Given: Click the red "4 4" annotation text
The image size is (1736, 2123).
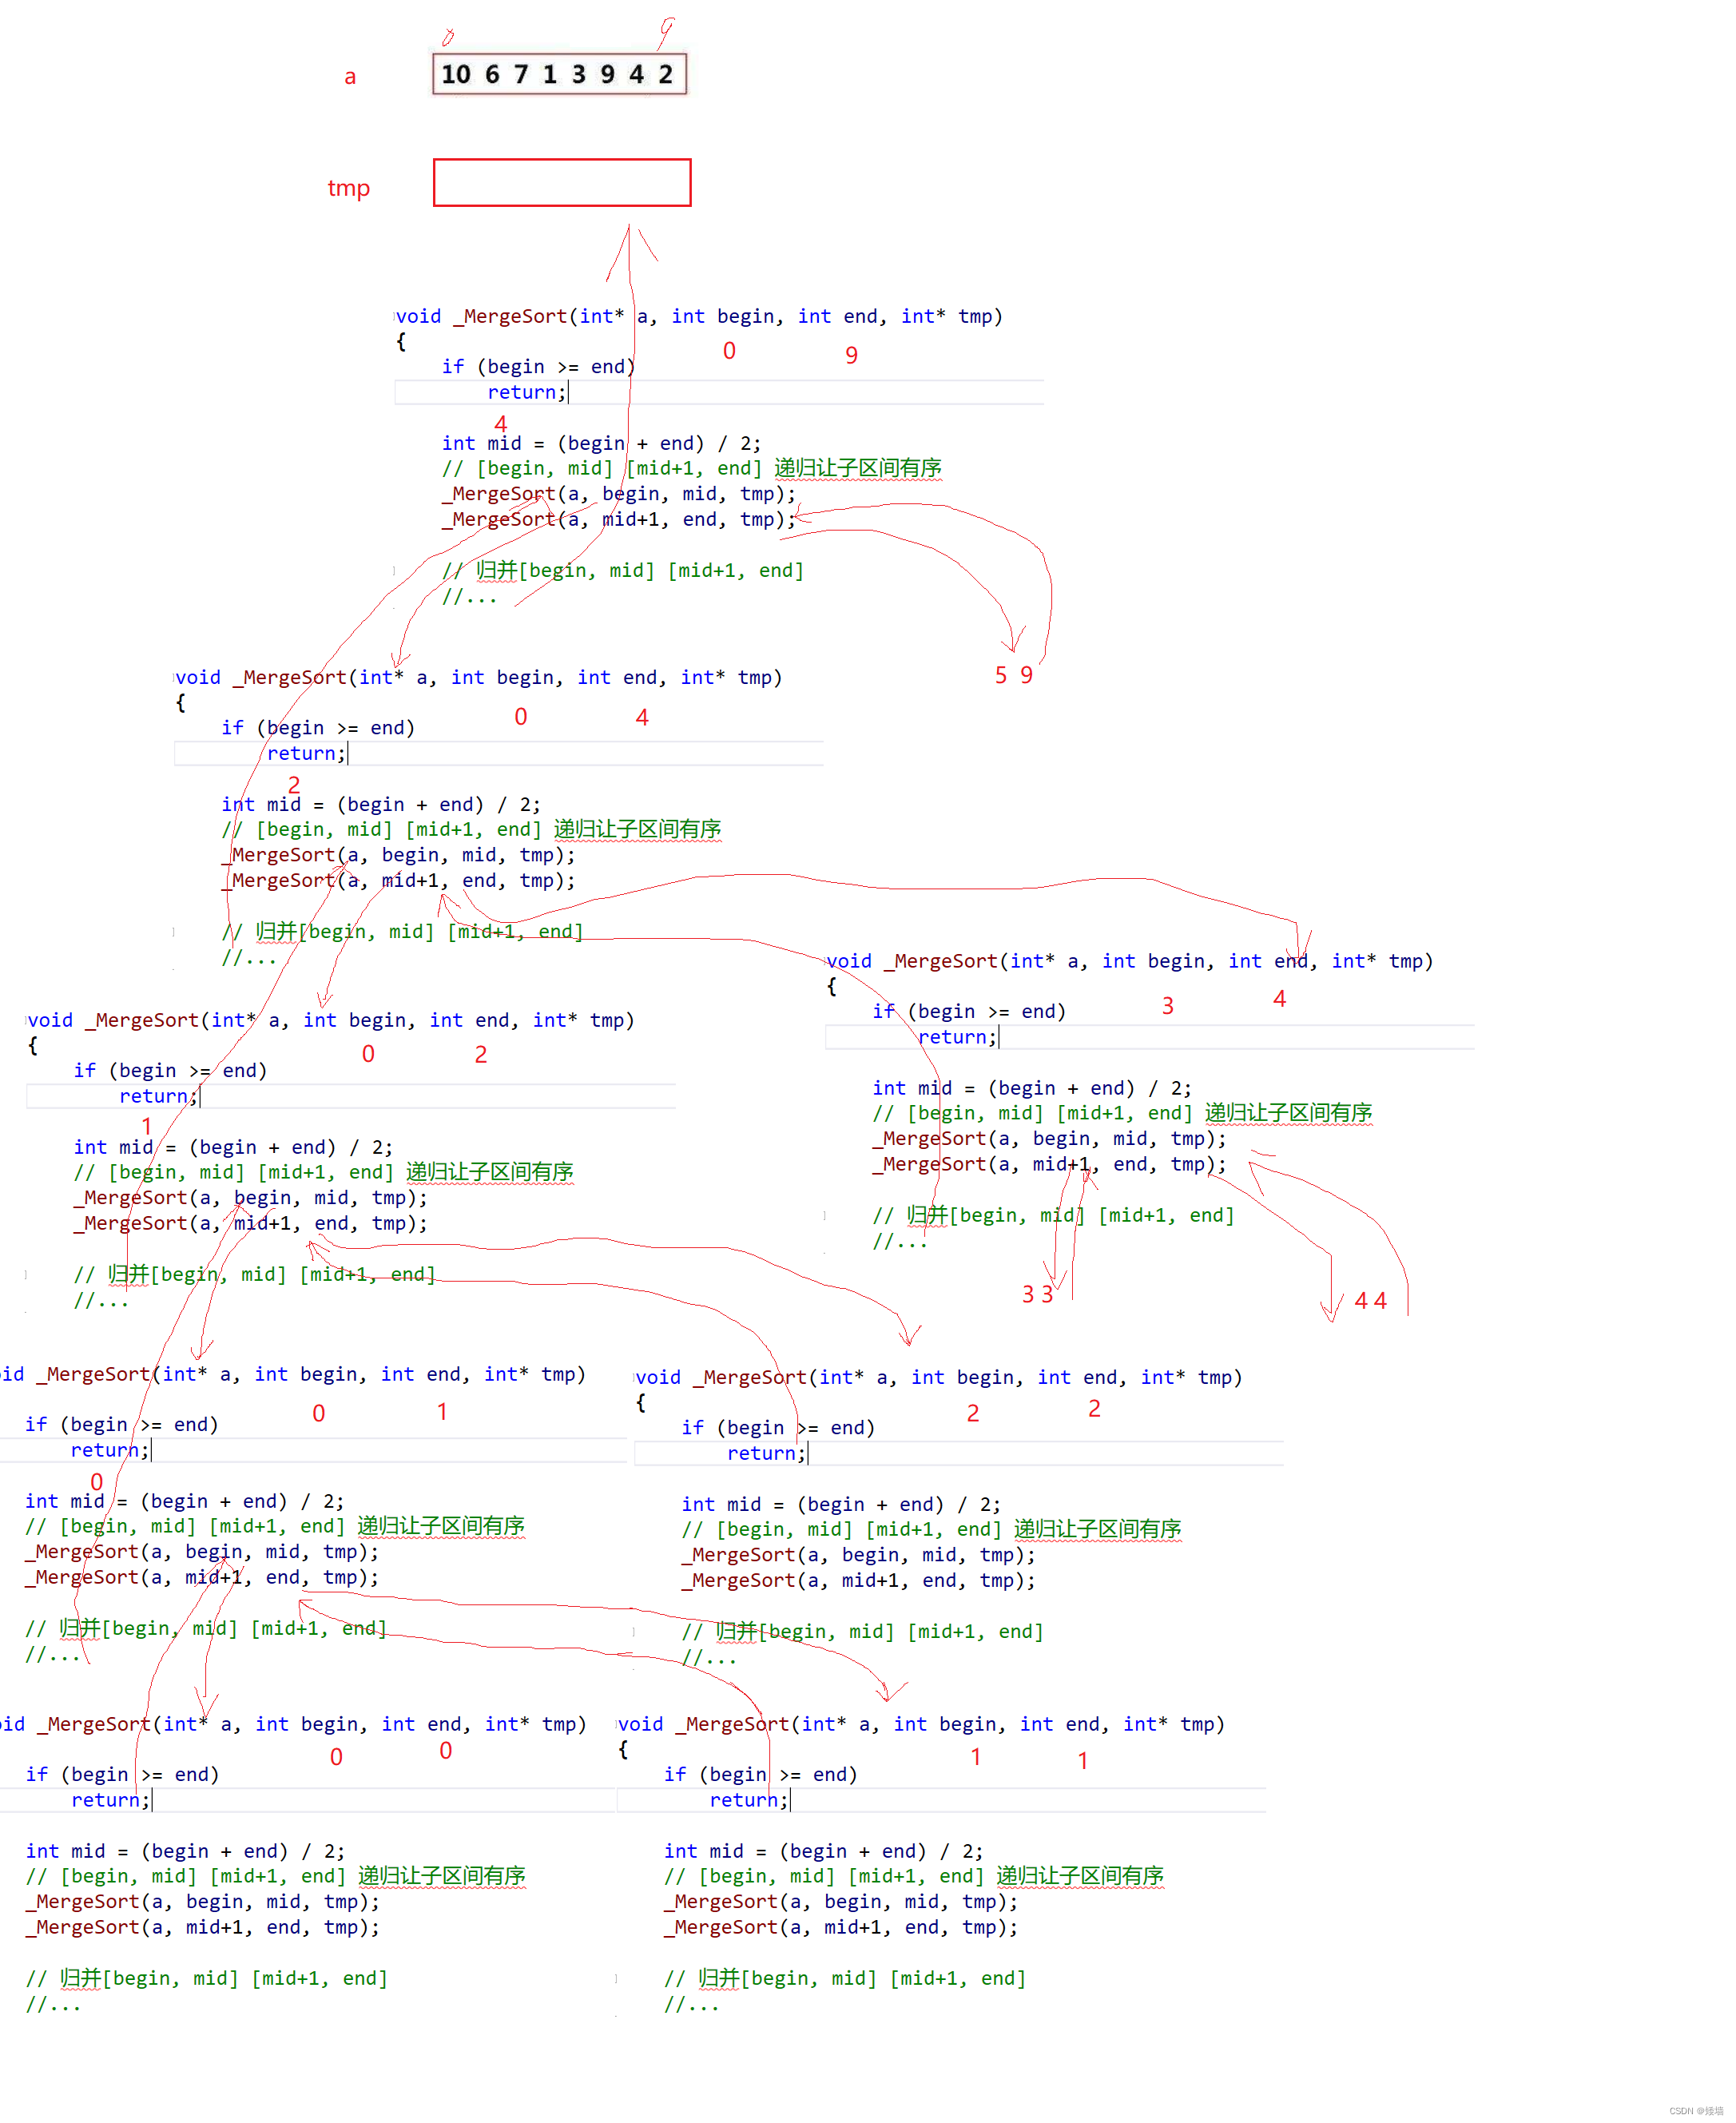Looking at the screenshot, I should (1371, 1300).
